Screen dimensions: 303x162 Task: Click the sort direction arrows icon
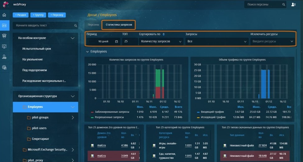click(164, 34)
